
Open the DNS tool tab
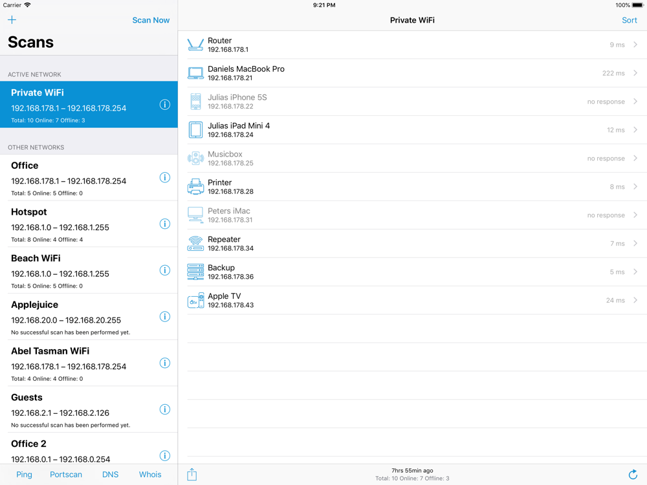point(110,474)
